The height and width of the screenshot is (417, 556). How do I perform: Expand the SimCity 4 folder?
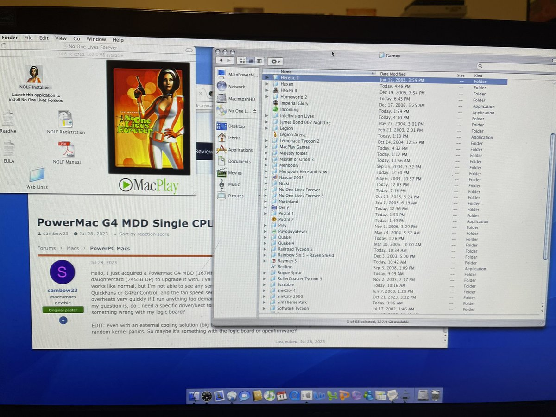pyautogui.click(x=265, y=291)
